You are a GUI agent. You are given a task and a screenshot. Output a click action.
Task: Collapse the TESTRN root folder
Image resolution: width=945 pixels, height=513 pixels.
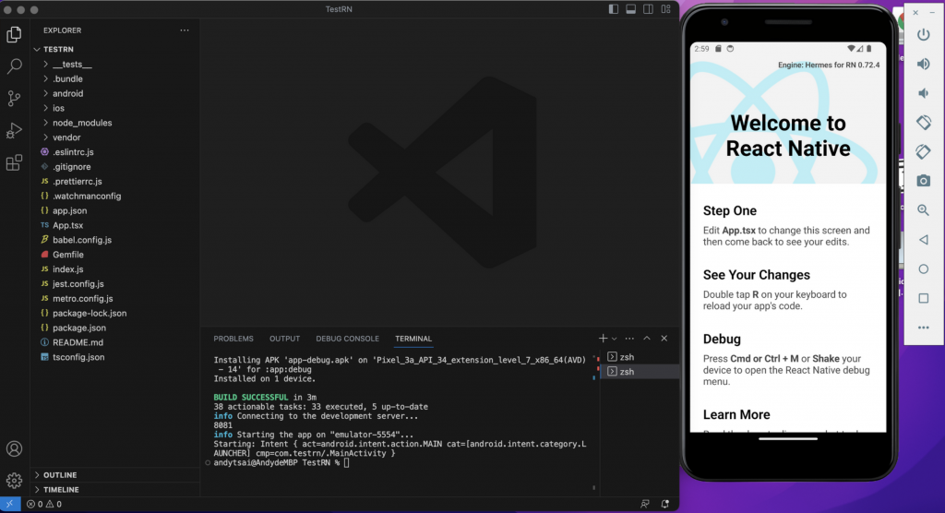click(x=115, y=50)
